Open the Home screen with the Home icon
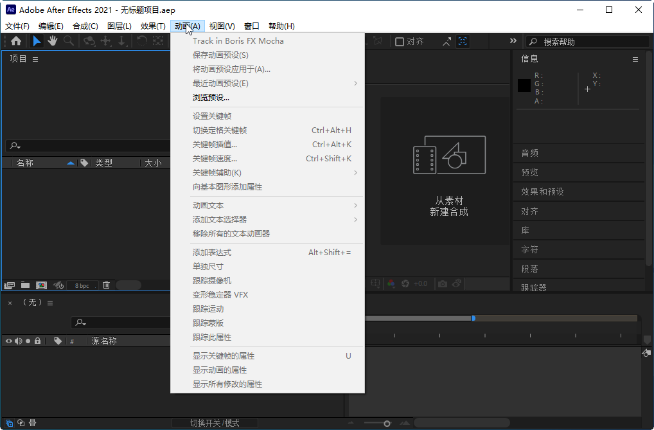 tap(15, 41)
